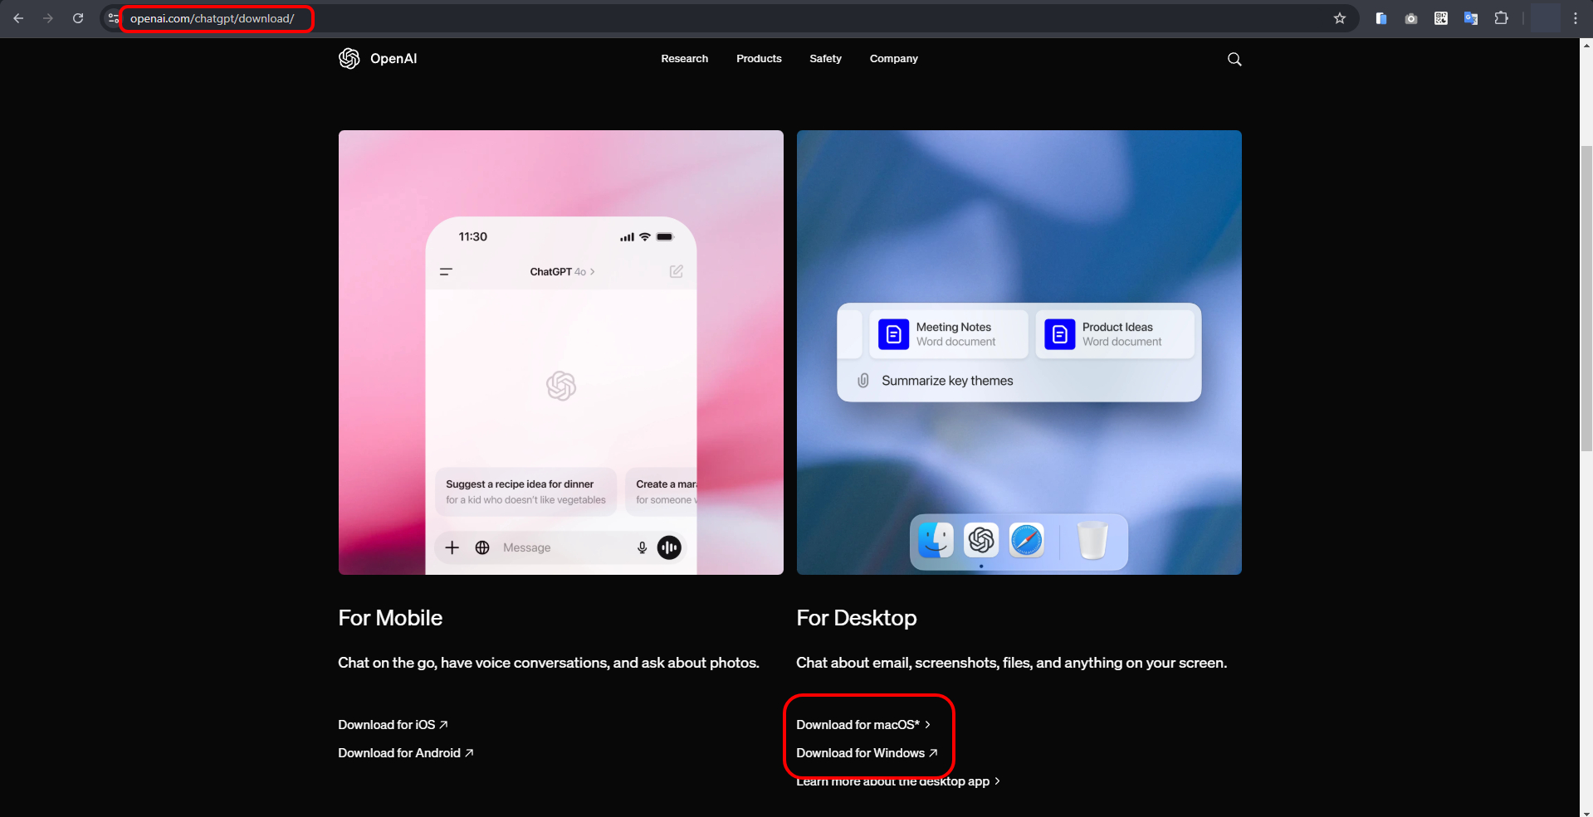This screenshot has width=1593, height=817.
Task: Click the Safari icon in the dock image
Action: pyautogui.click(x=1027, y=540)
